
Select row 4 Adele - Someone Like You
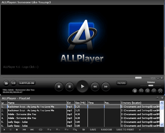pyautogui.click(x=80, y=118)
